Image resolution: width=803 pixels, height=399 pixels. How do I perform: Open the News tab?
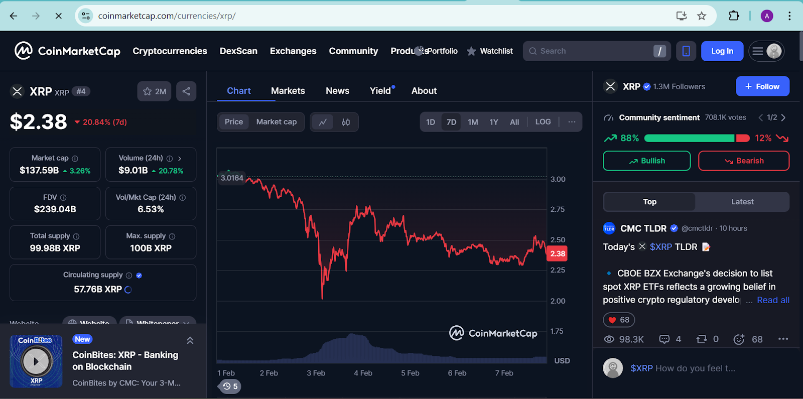point(337,91)
